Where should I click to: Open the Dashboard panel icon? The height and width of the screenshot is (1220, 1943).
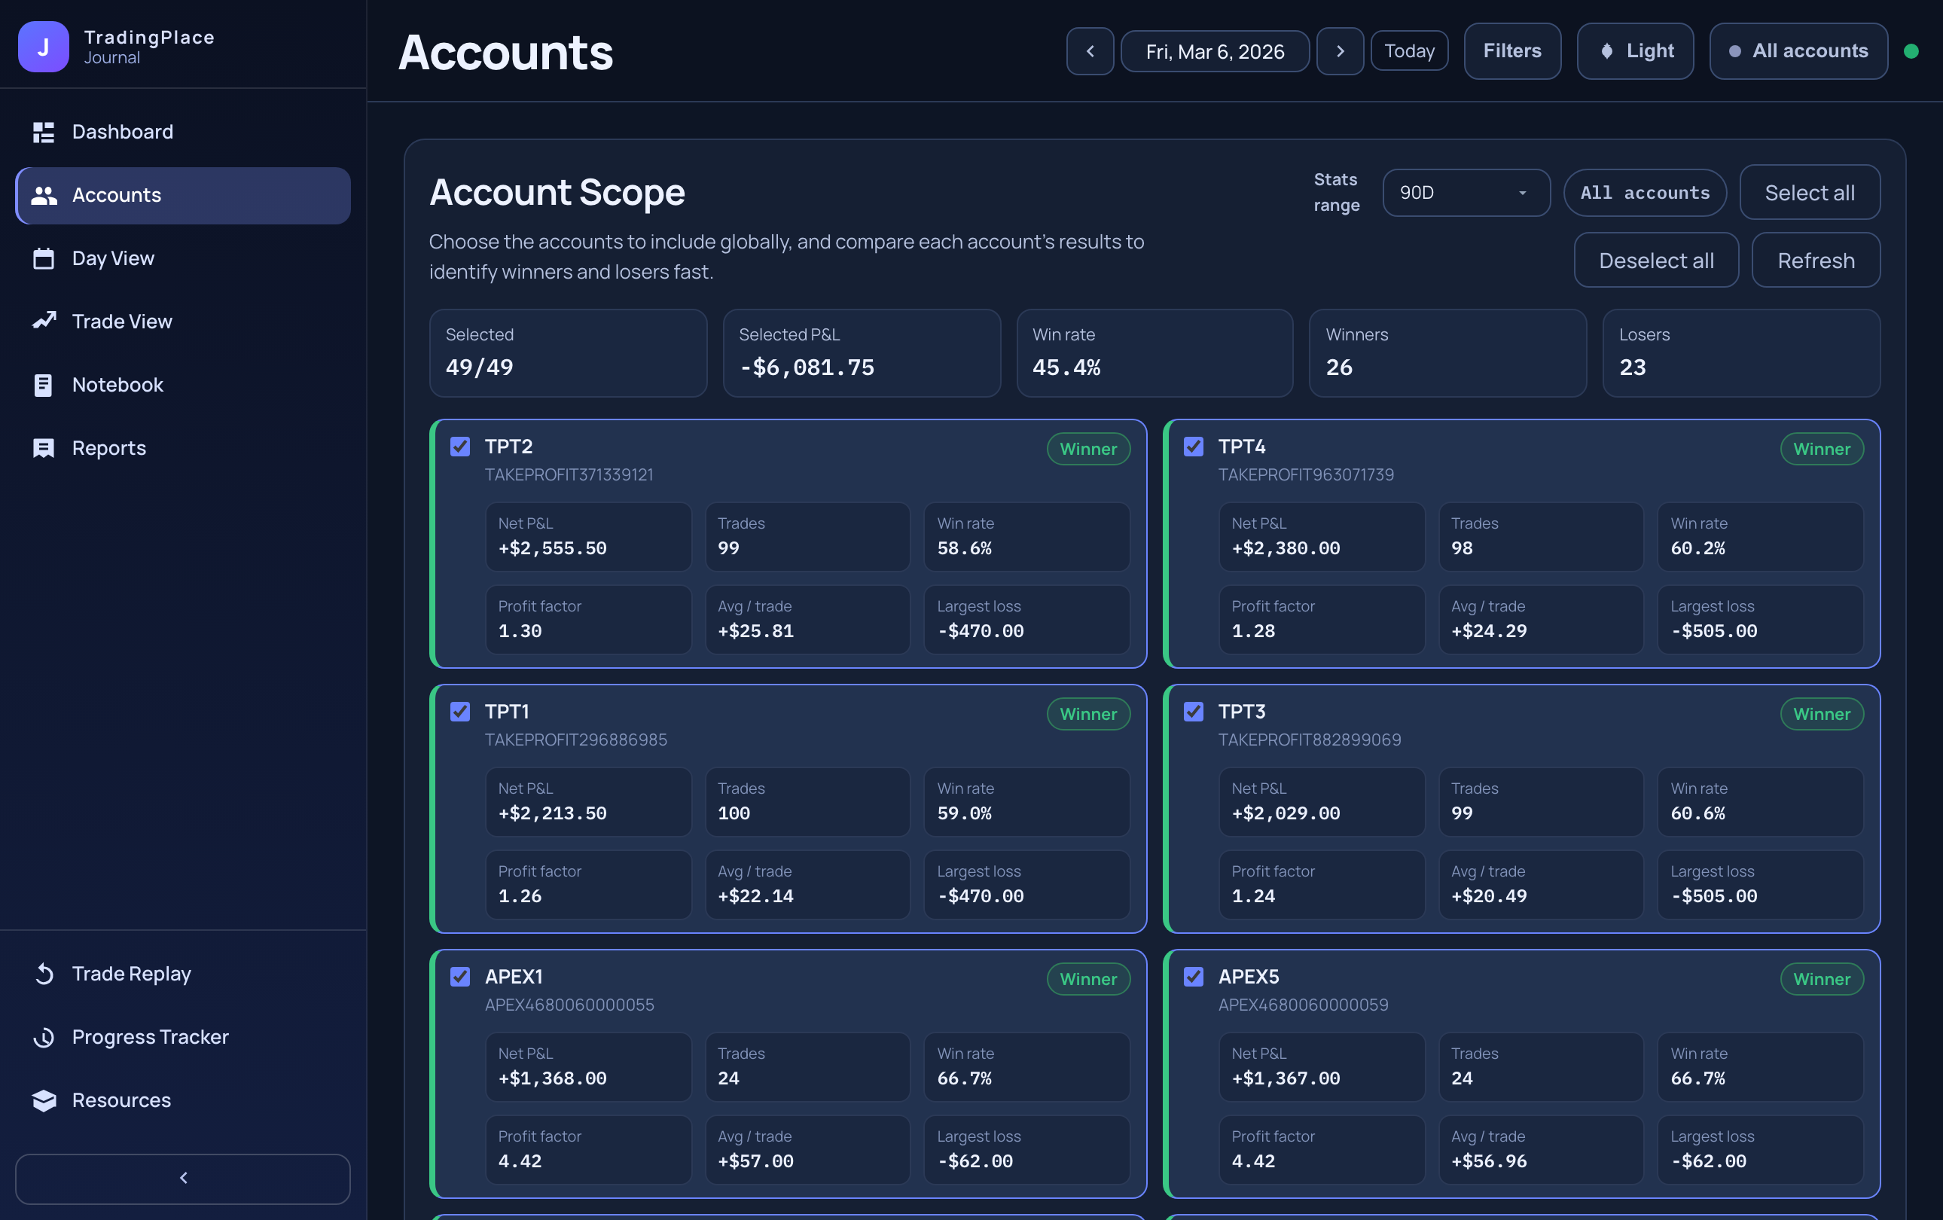coord(44,132)
